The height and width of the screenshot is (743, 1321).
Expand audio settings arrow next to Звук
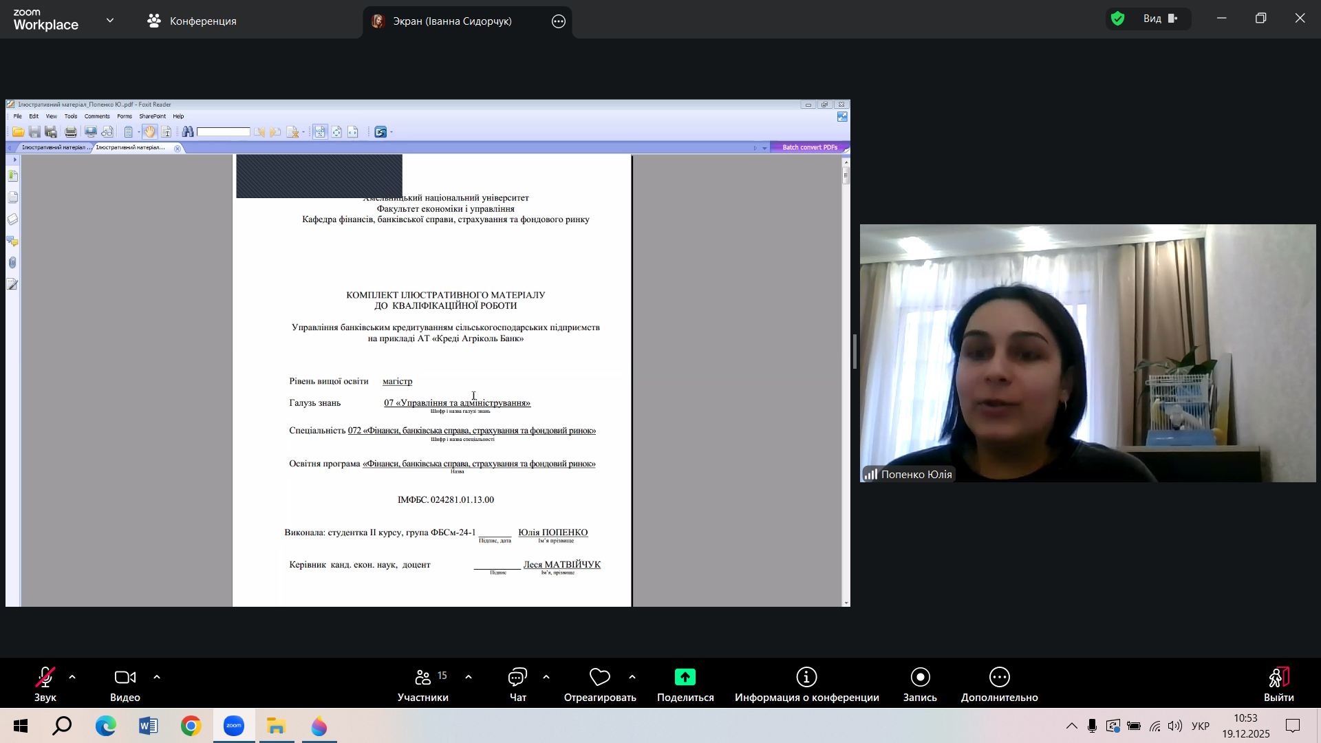coord(72,677)
